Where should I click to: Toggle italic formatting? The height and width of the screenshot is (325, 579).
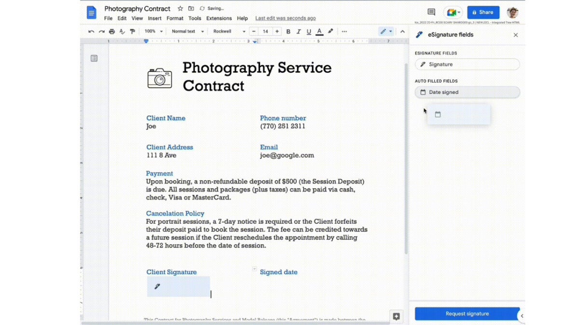298,31
